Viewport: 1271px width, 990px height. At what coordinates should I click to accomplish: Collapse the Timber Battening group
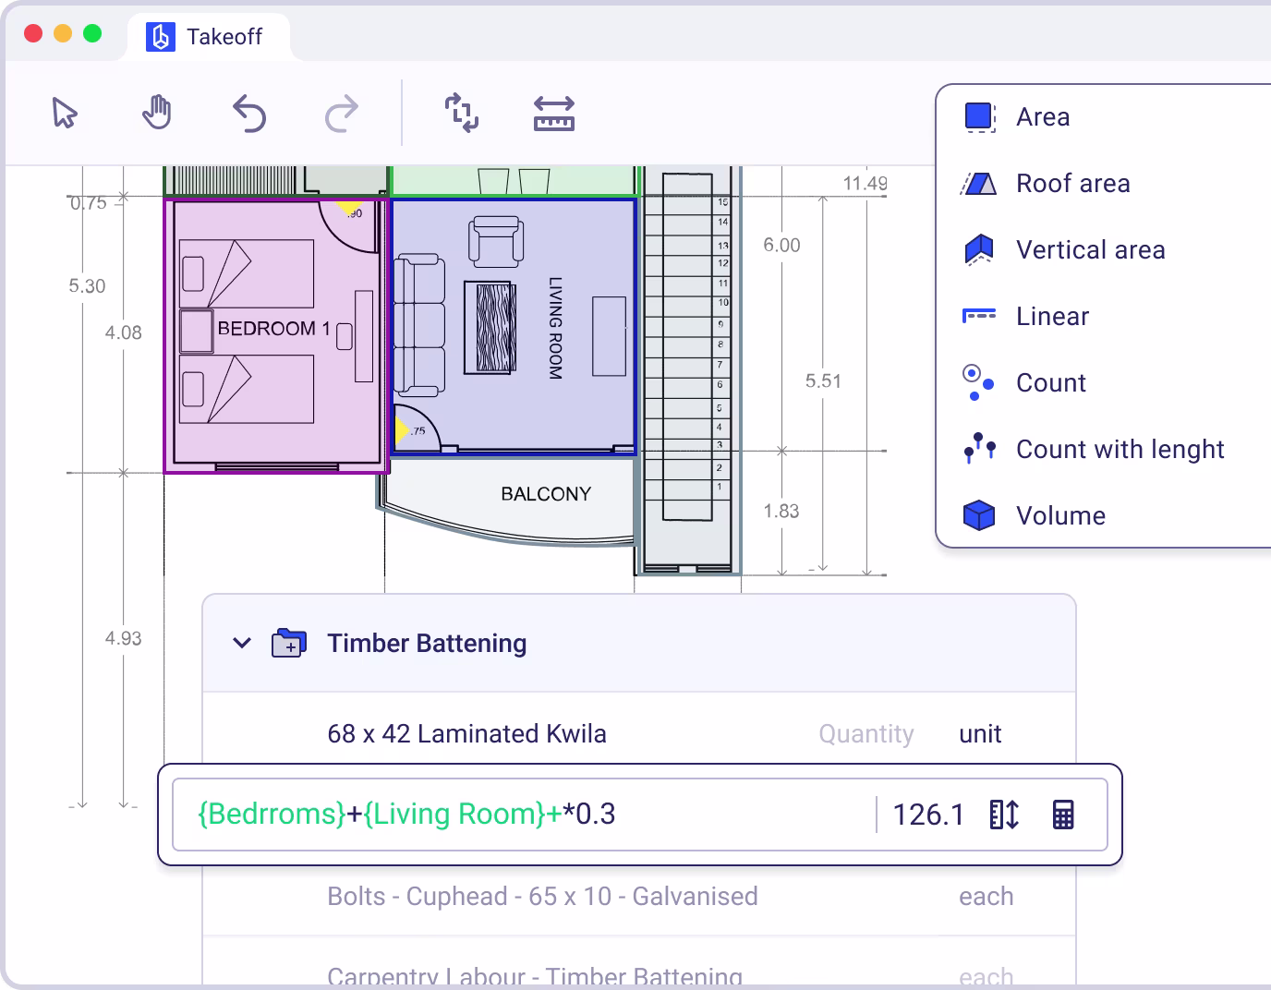tap(242, 643)
